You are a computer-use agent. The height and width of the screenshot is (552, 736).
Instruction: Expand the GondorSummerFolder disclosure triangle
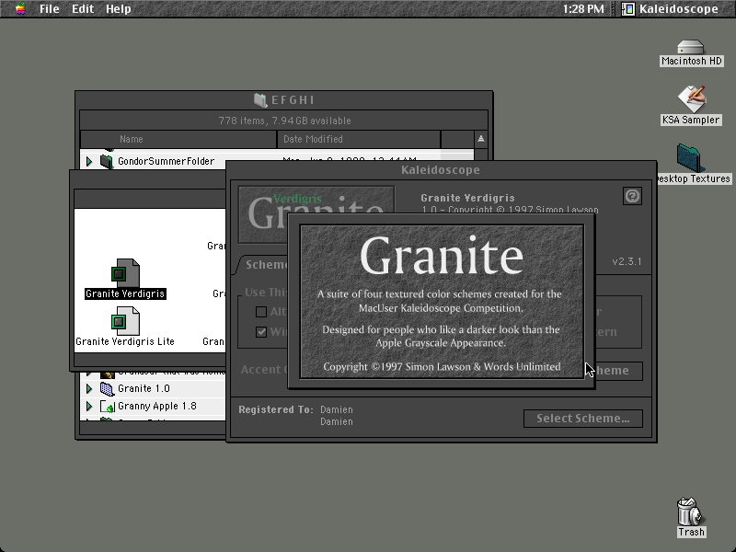pyautogui.click(x=88, y=162)
